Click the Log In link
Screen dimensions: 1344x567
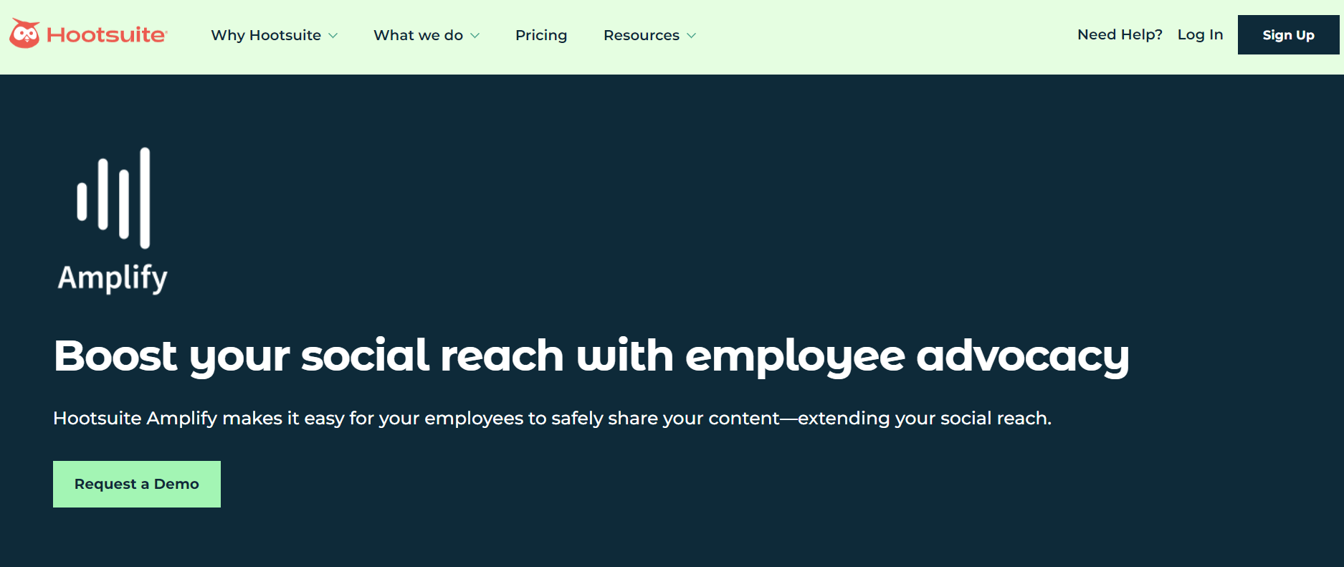1200,34
